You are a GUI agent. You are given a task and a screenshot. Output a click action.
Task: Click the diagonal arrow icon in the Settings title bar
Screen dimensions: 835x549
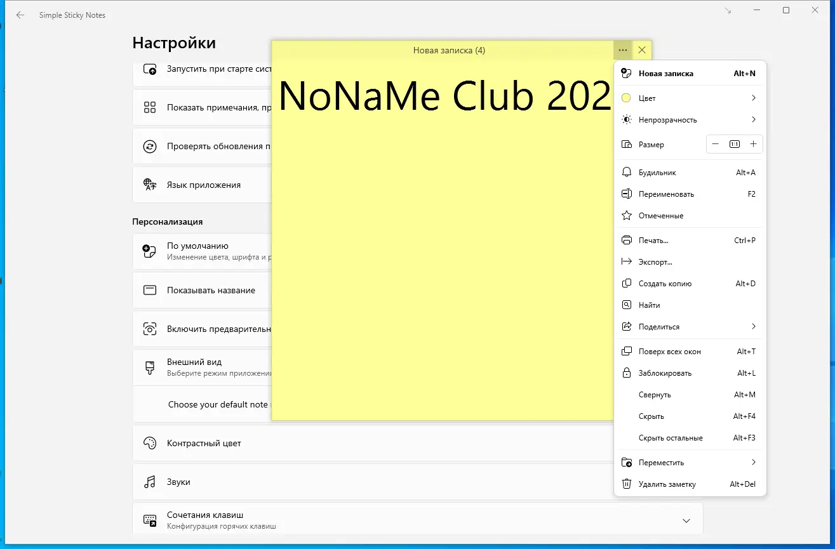click(728, 10)
